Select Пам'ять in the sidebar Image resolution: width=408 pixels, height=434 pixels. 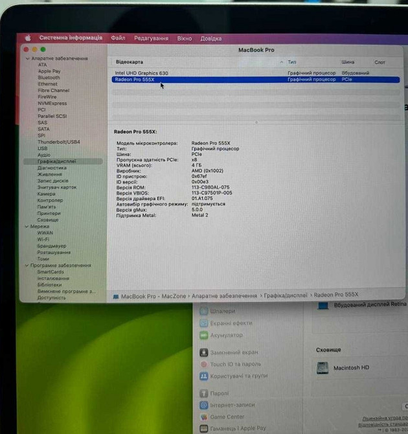point(47,207)
